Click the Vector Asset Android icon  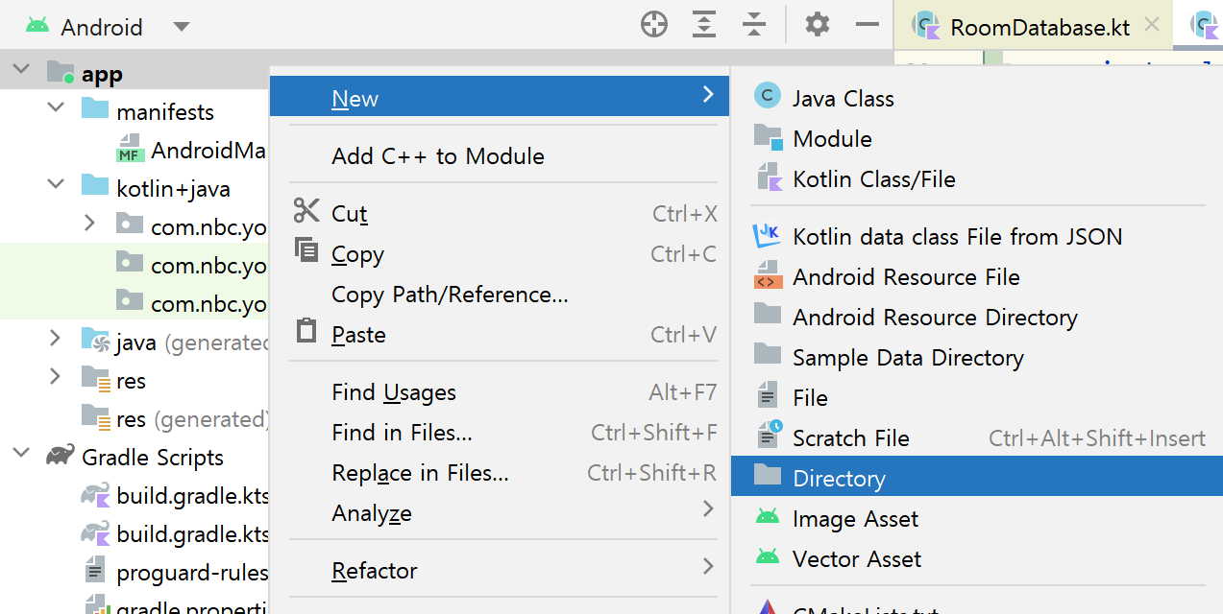click(x=767, y=557)
